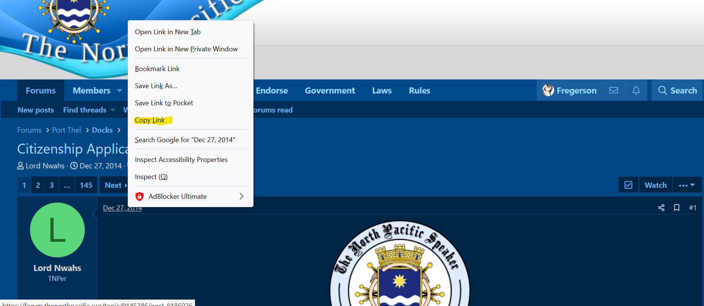The image size is (704, 306).
Task: Open the inbox envelope icon
Action: coord(614,90)
